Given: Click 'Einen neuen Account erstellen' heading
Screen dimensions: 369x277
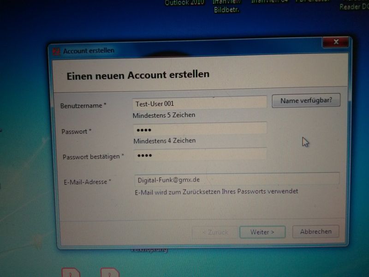Looking at the screenshot, I should [138, 75].
